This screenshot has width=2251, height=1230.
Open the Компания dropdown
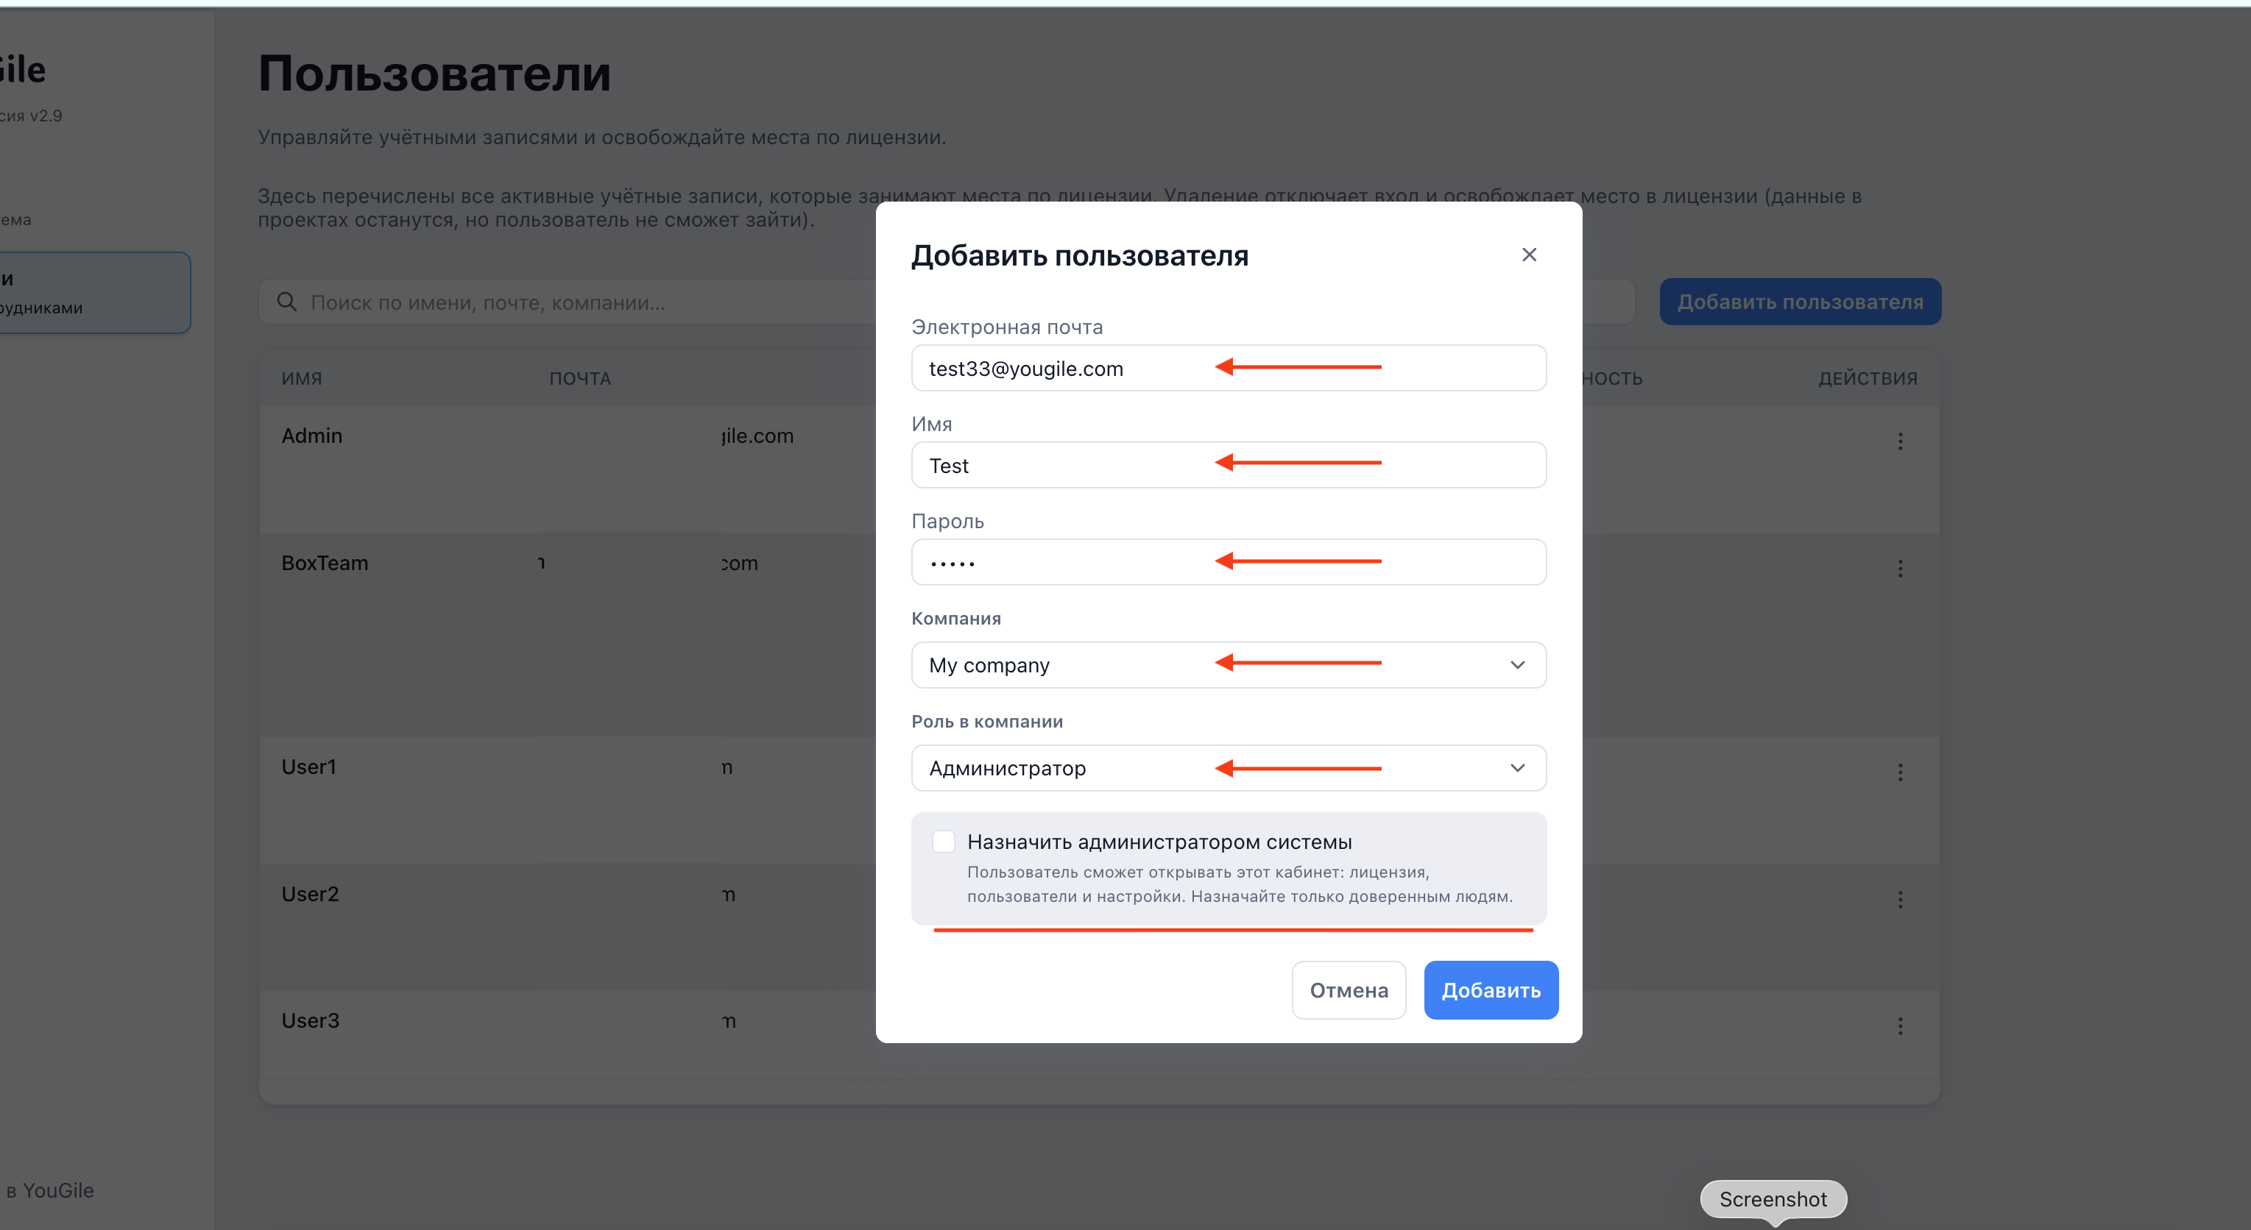pos(1229,665)
